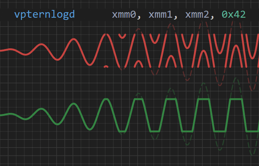Screen dimensions: 259x166
Task: Click the third flat top plateau of green wave
Action: click(203, 99)
